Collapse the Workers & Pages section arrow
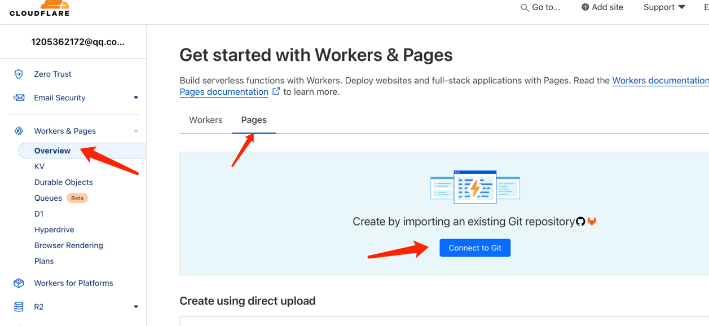This screenshot has width=709, height=326. point(136,131)
